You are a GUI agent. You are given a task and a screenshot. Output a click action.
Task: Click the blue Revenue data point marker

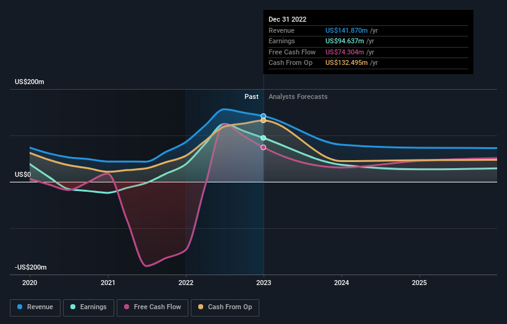pos(264,116)
